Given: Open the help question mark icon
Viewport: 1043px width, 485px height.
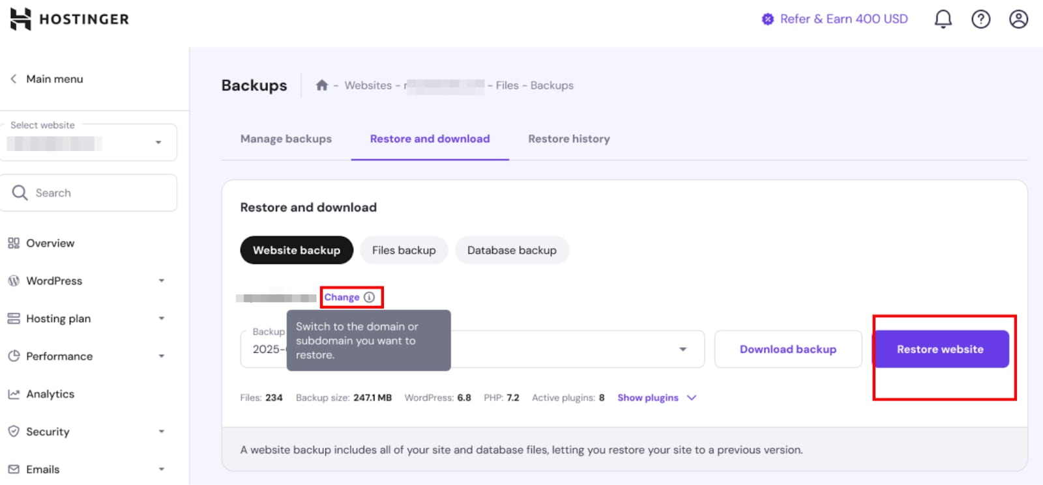Looking at the screenshot, I should pyautogui.click(x=980, y=20).
